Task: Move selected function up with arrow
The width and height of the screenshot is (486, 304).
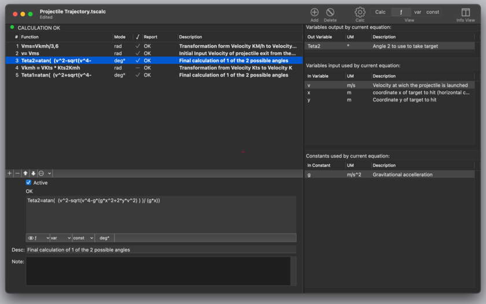Action: [x=25, y=173]
